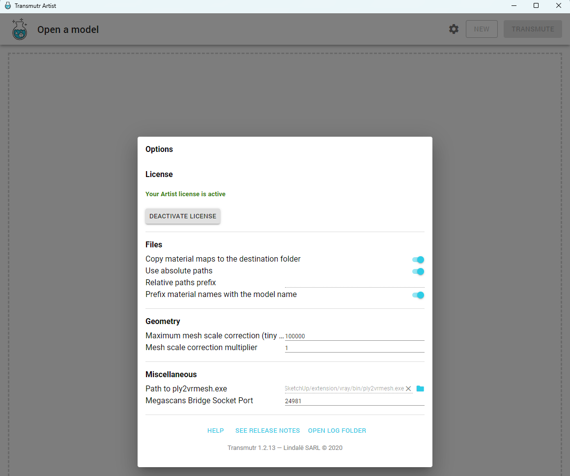Viewport: 570px width, 476px height.
Task: Click the ply2vrmesh.exe path text field
Action: point(344,388)
